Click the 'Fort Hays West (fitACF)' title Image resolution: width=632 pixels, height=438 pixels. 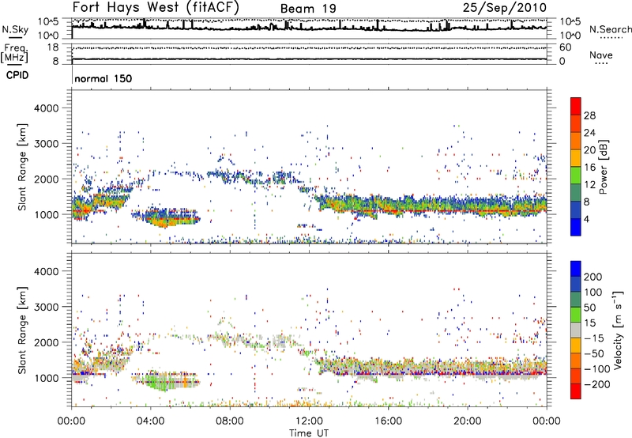(x=156, y=7)
